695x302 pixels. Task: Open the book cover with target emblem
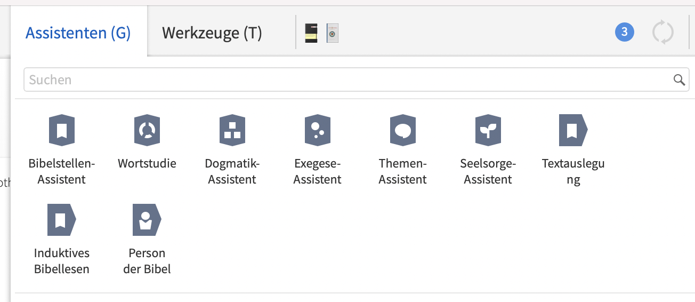tap(333, 33)
